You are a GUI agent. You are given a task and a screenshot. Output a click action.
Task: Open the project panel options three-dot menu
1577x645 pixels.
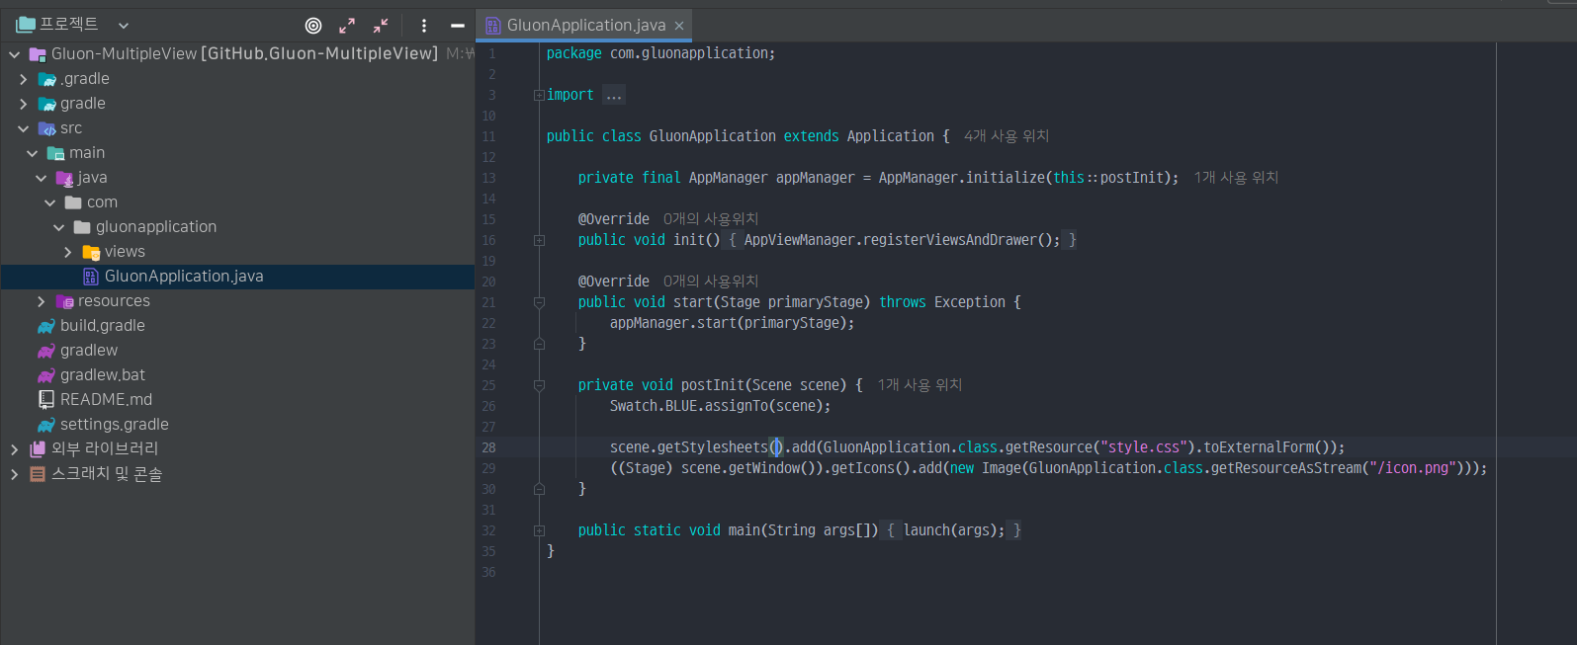pos(424,26)
